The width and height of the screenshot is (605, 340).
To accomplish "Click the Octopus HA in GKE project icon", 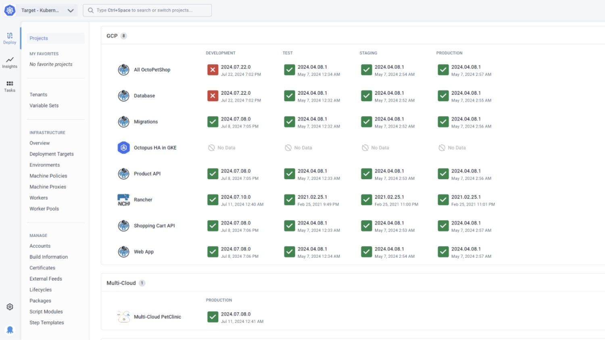I will [123, 148].
